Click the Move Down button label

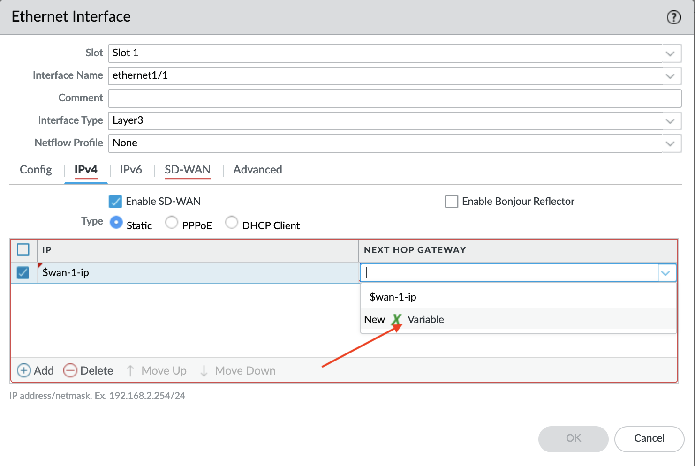click(245, 371)
